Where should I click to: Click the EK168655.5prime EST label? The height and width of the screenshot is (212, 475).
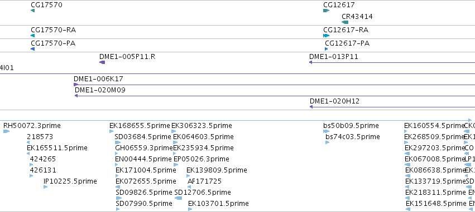tap(140, 126)
